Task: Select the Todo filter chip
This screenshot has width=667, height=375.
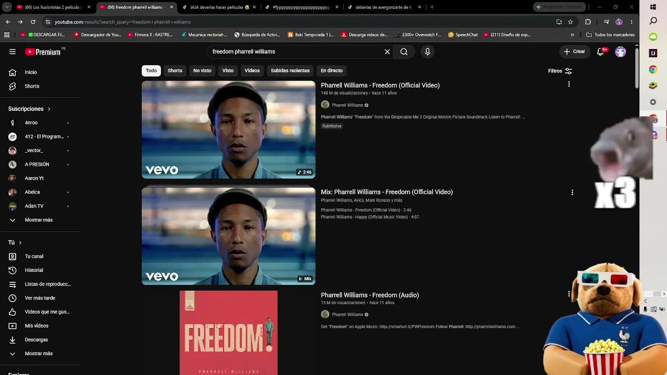Action: click(151, 71)
